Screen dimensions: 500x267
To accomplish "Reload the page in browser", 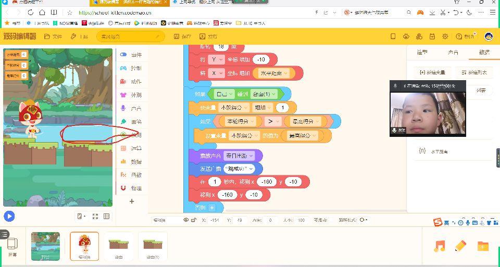I will coord(31,12).
